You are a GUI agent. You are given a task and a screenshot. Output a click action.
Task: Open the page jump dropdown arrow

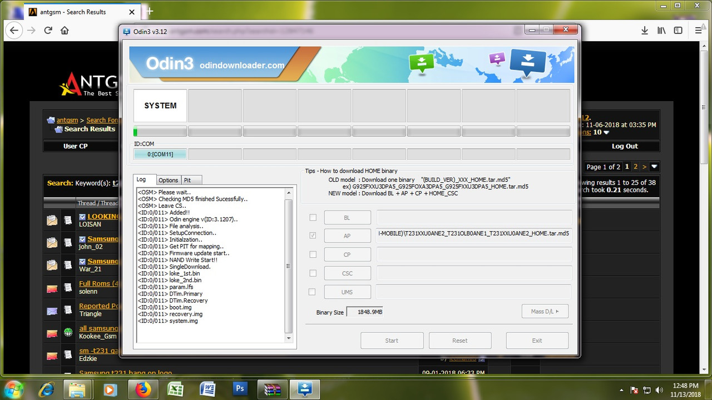[655, 167]
